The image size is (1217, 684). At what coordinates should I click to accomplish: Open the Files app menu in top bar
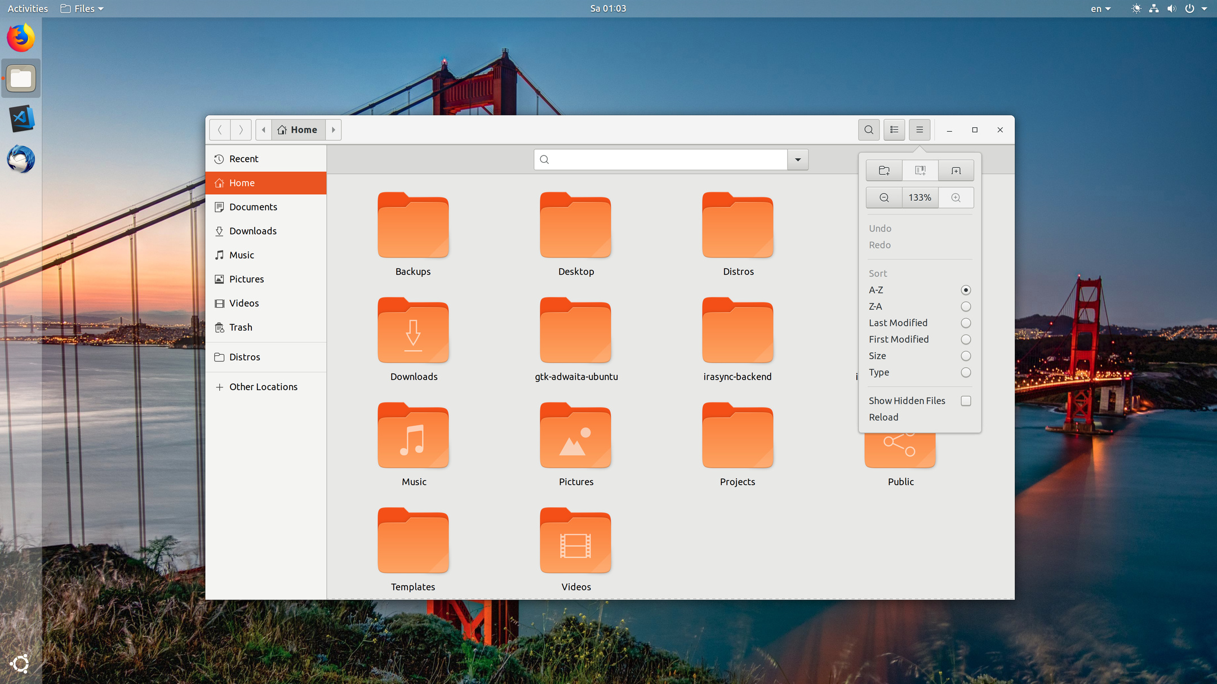[x=83, y=8]
